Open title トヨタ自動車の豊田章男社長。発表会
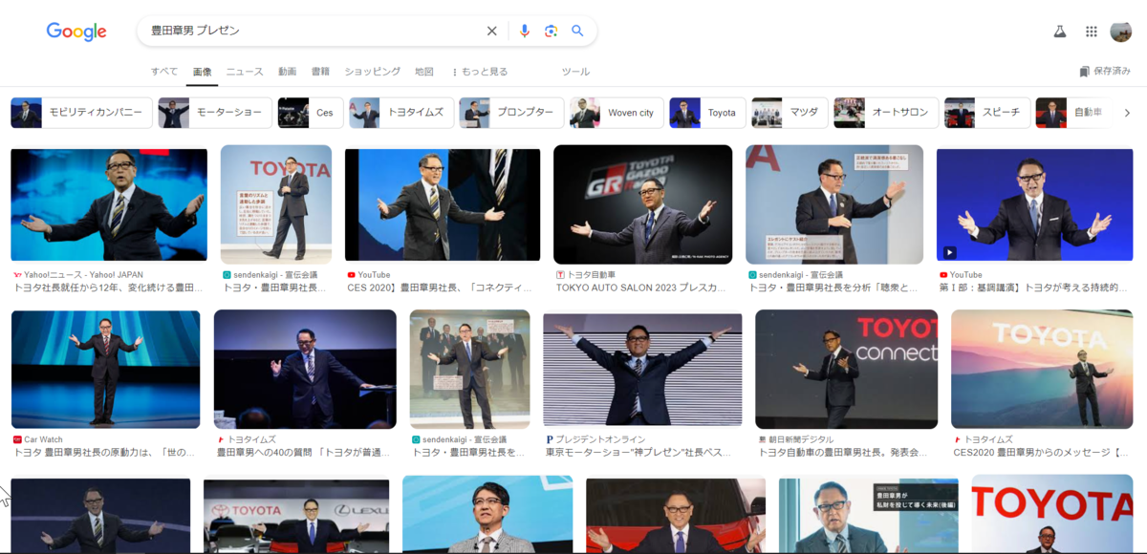1147x554 pixels. click(844, 452)
